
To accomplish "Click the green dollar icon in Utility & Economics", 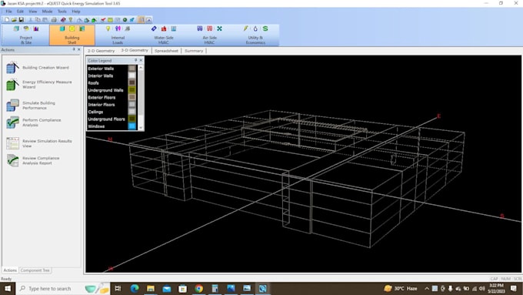I will [x=265, y=28].
